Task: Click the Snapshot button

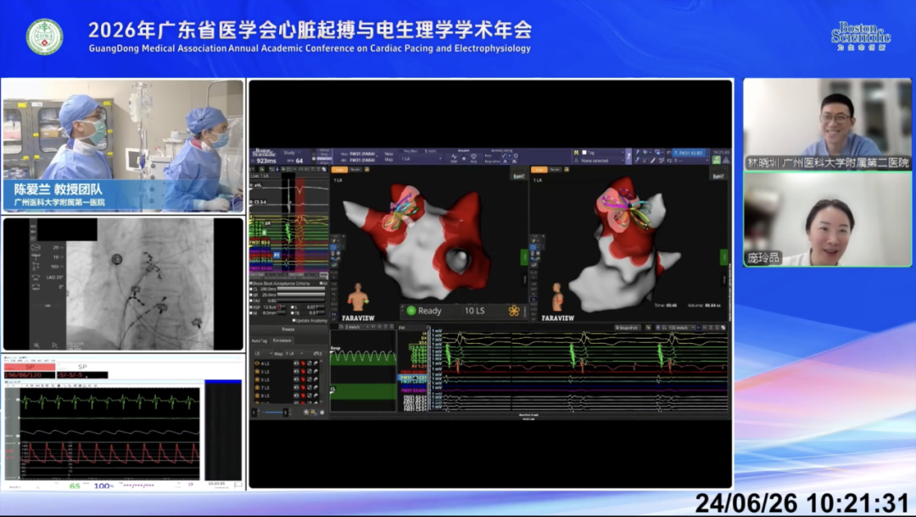Action: click(x=628, y=328)
